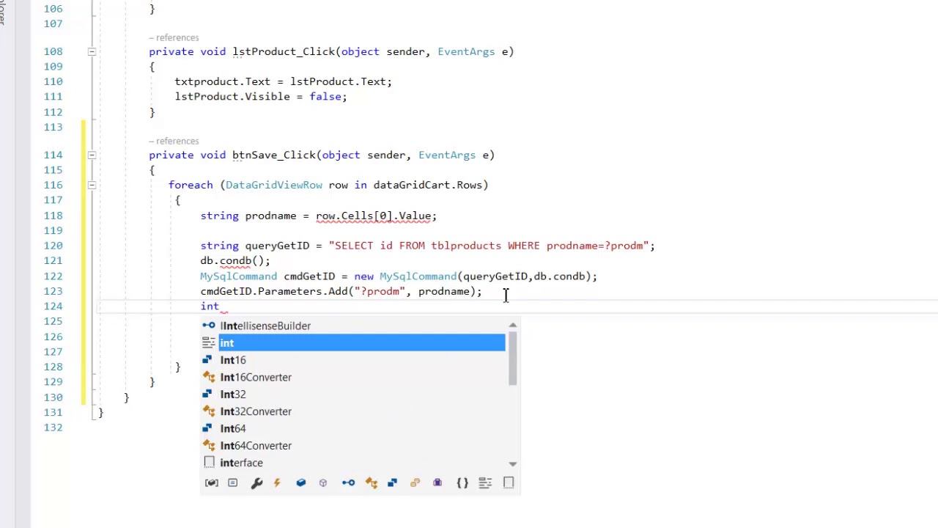Click IntelliSense list scroll down arrow

coord(513,463)
